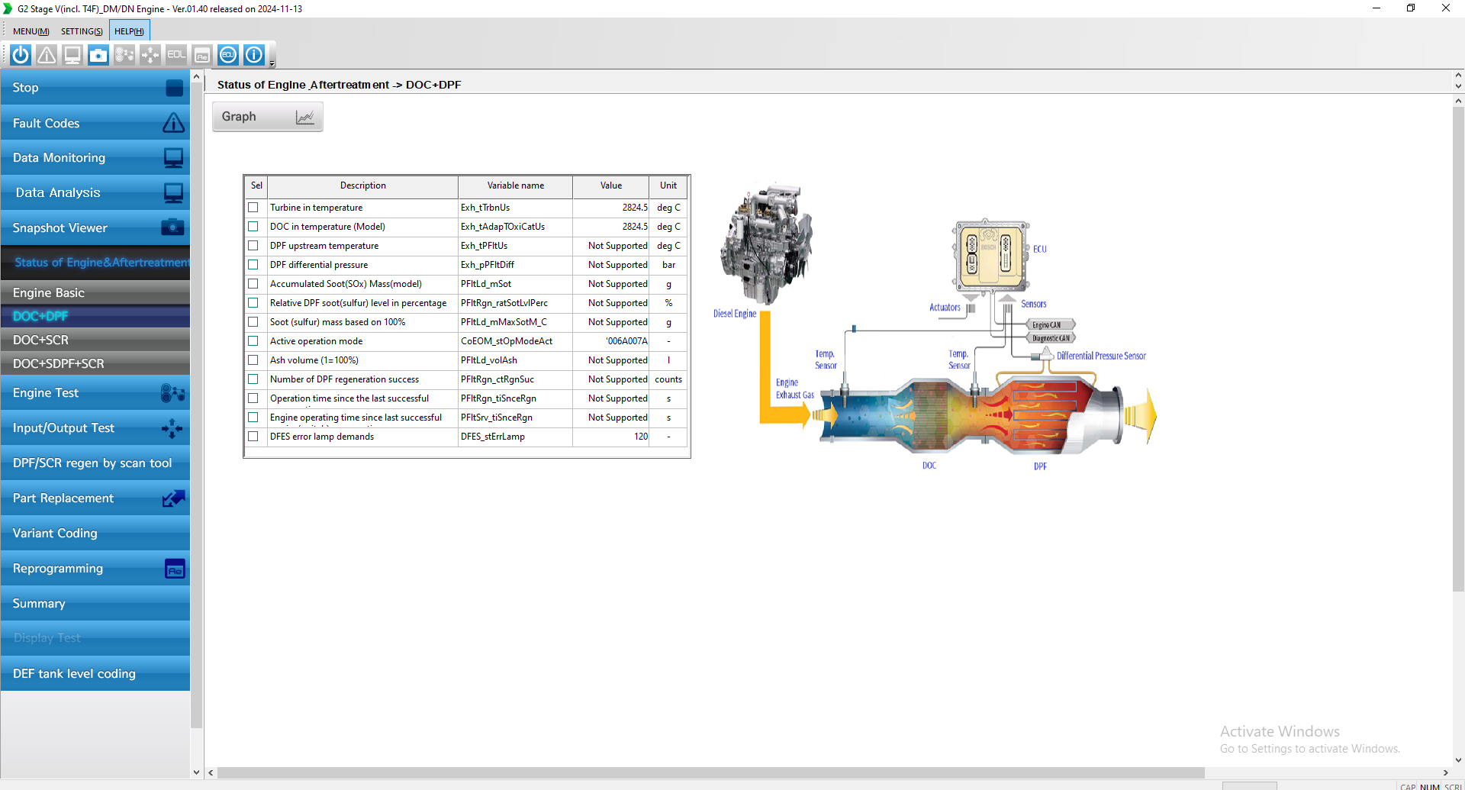
Task: Open the program info icon in the toolbar
Action: coord(253,54)
